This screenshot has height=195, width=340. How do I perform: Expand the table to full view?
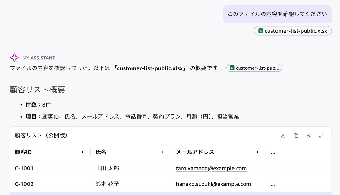coord(321,136)
